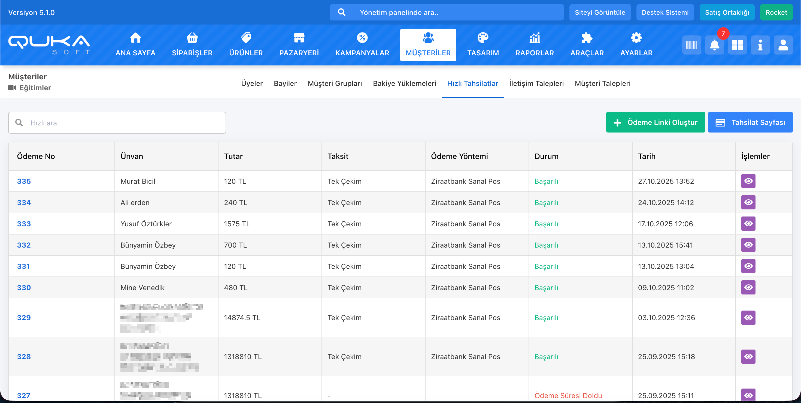Click the grid apps icon
Screen dimensions: 801x403
pyautogui.click(x=737, y=45)
